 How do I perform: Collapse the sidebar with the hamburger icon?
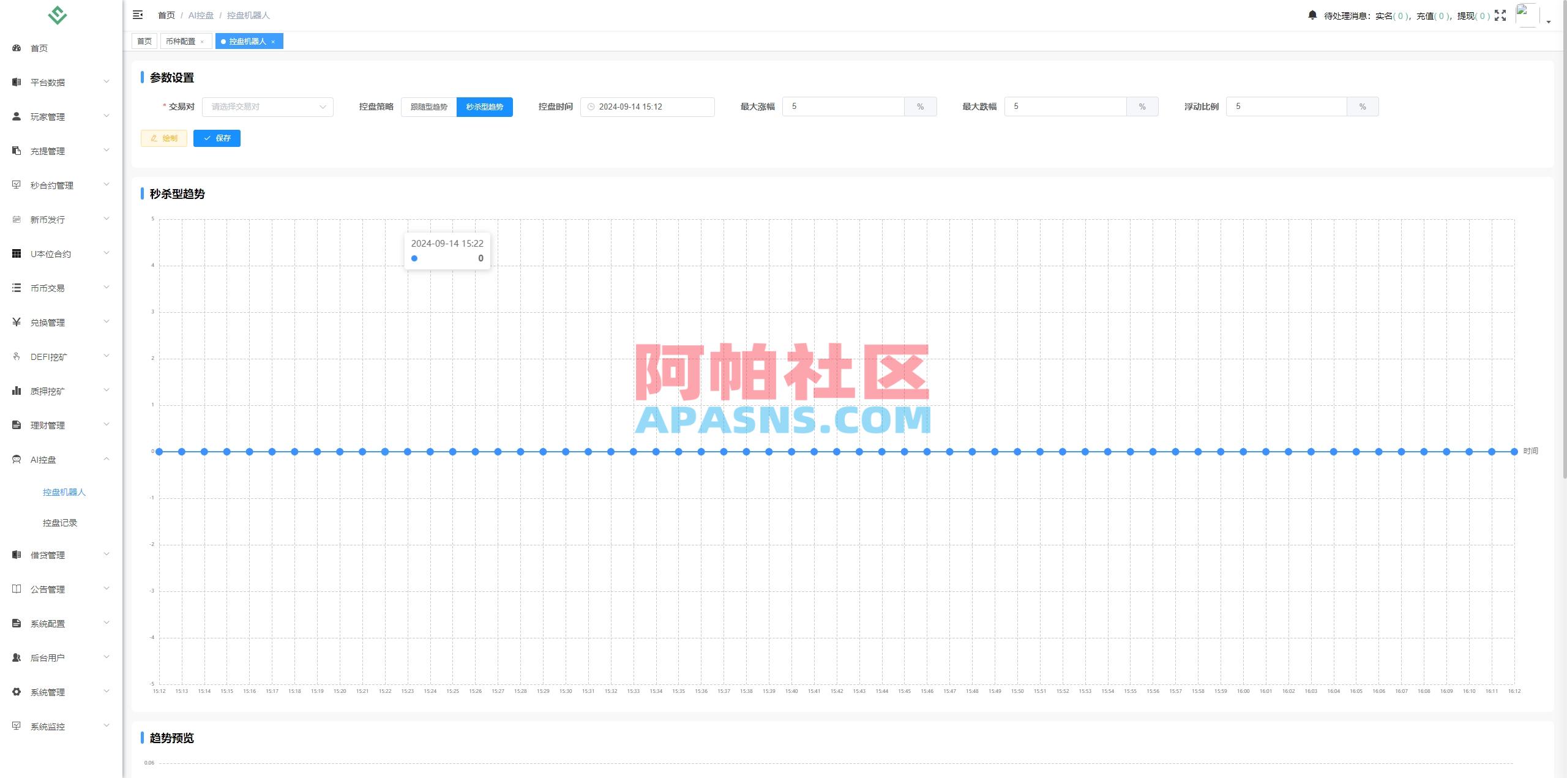pyautogui.click(x=138, y=15)
